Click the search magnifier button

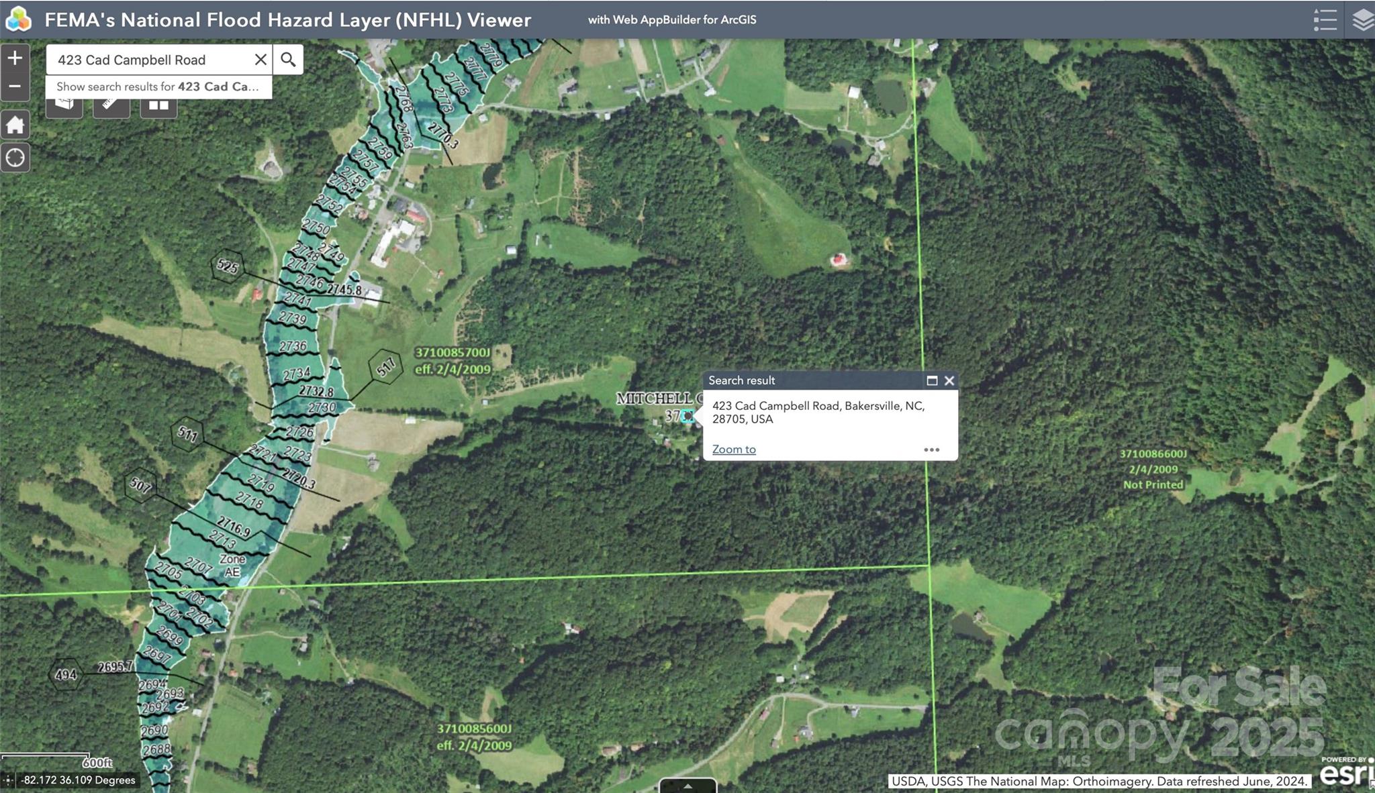(288, 60)
